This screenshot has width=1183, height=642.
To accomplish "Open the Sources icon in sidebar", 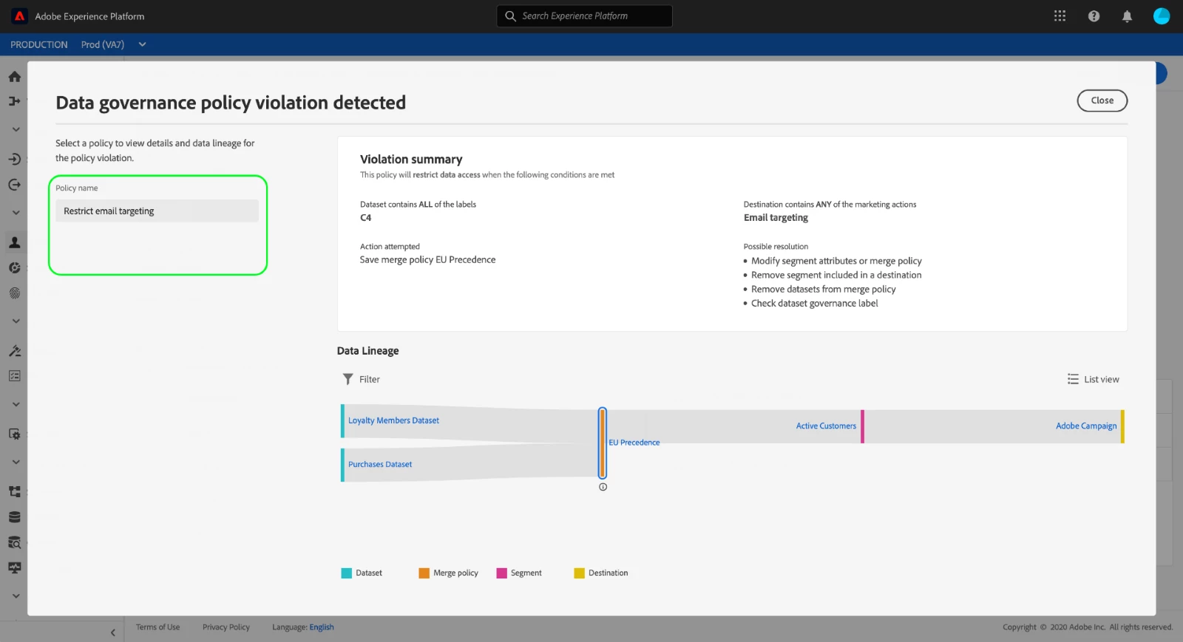I will point(14,159).
